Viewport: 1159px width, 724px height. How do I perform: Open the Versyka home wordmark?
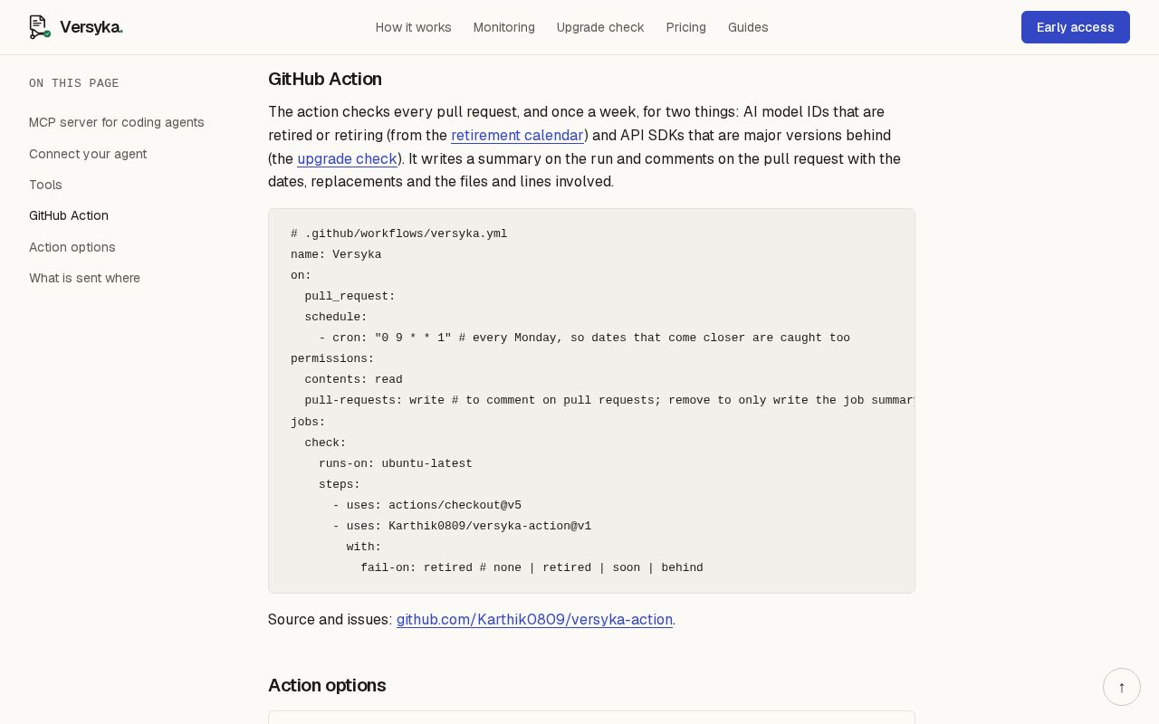91,27
